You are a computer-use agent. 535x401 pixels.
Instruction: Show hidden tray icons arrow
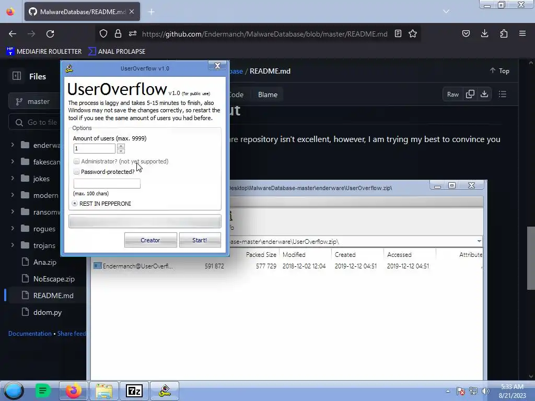[x=448, y=391]
